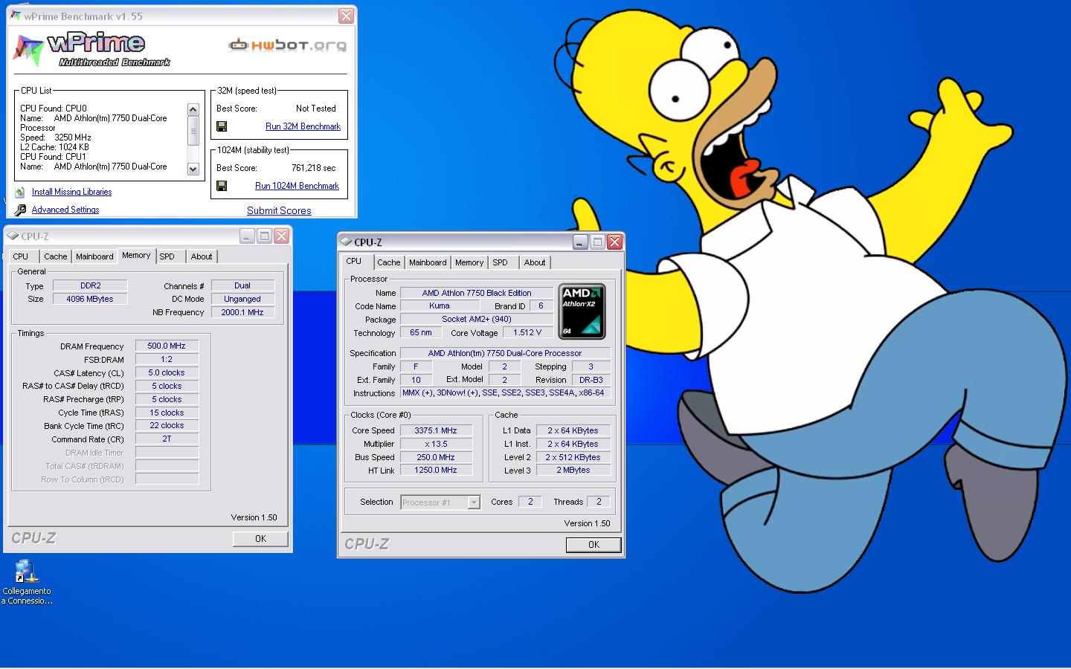
Task: Close the CPU-Z processor window
Action: click(614, 242)
